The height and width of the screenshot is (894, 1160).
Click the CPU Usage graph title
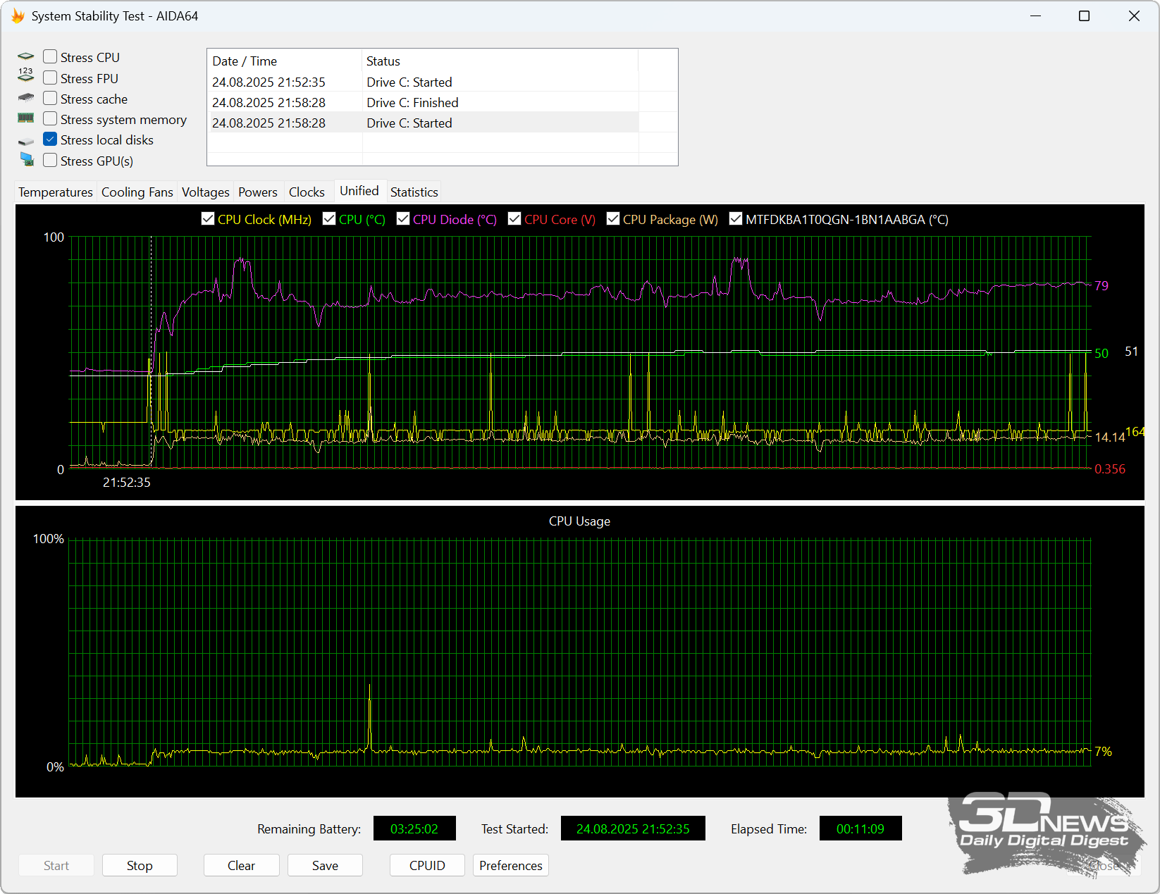coord(579,521)
